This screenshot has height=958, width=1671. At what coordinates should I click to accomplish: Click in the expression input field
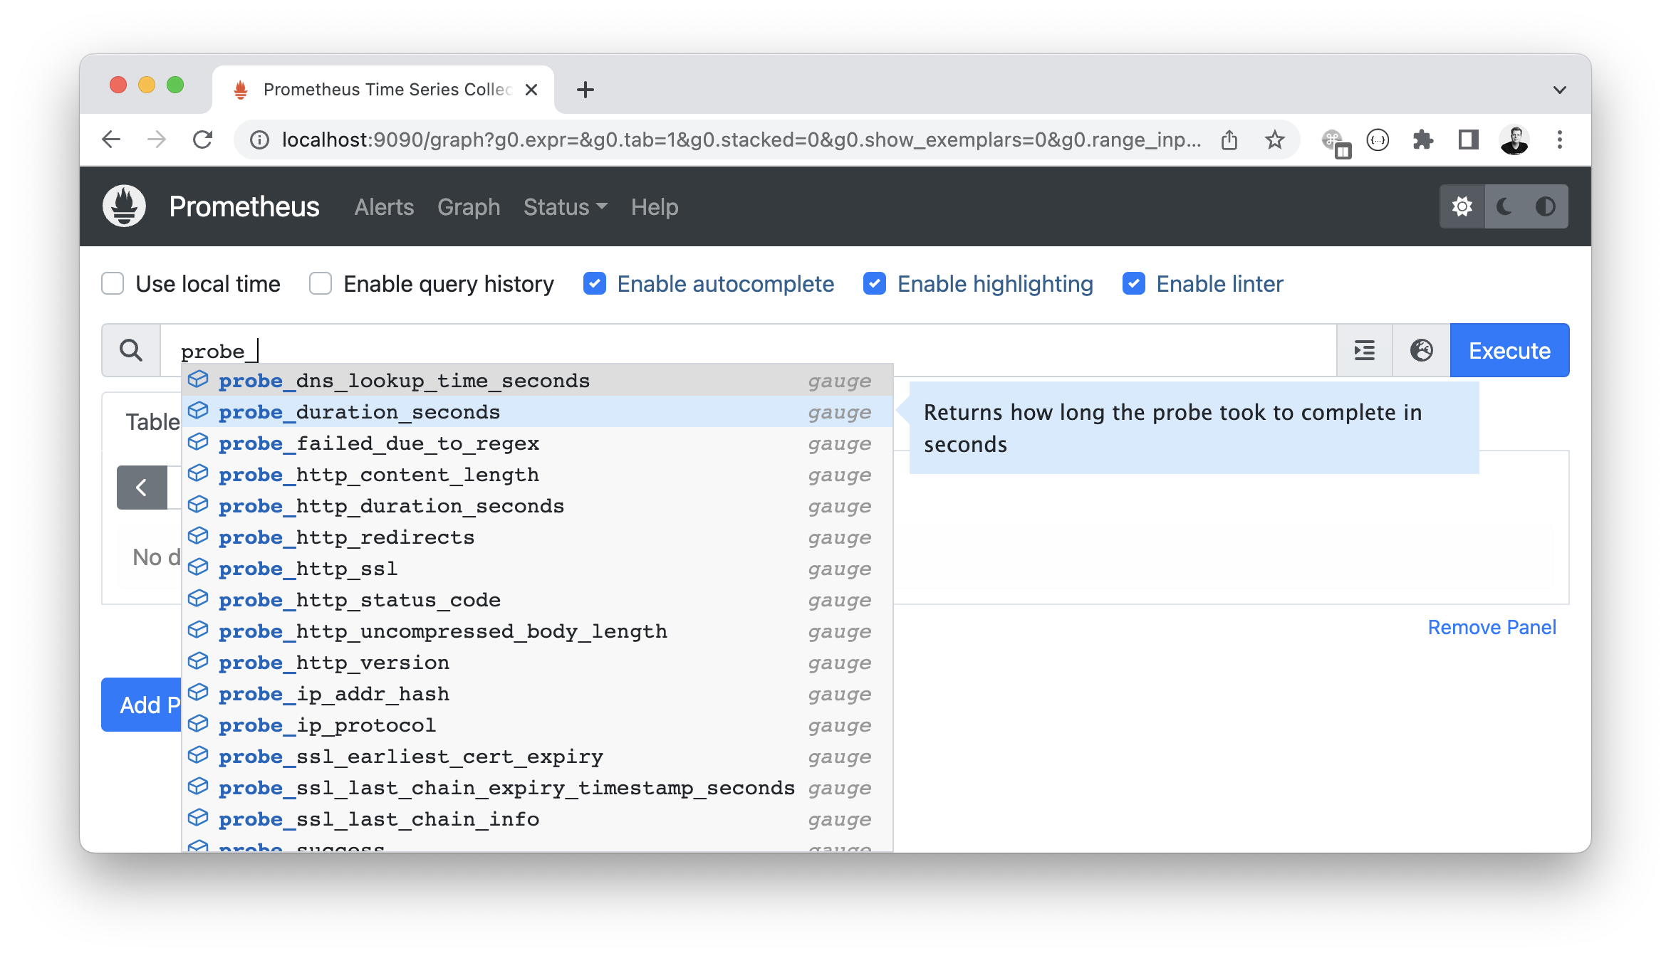pos(748,350)
